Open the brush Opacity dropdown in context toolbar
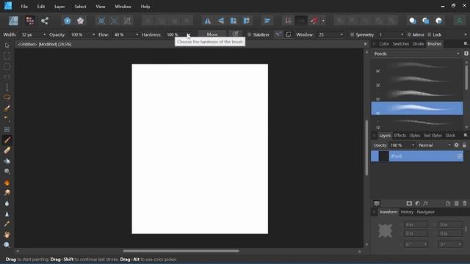This screenshot has width=470, height=264. tap(93, 34)
